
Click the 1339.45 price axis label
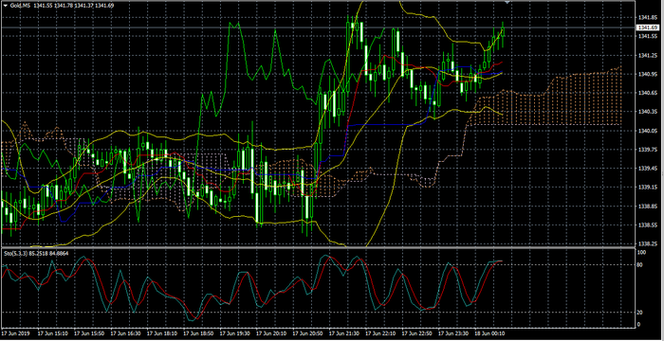pos(647,169)
